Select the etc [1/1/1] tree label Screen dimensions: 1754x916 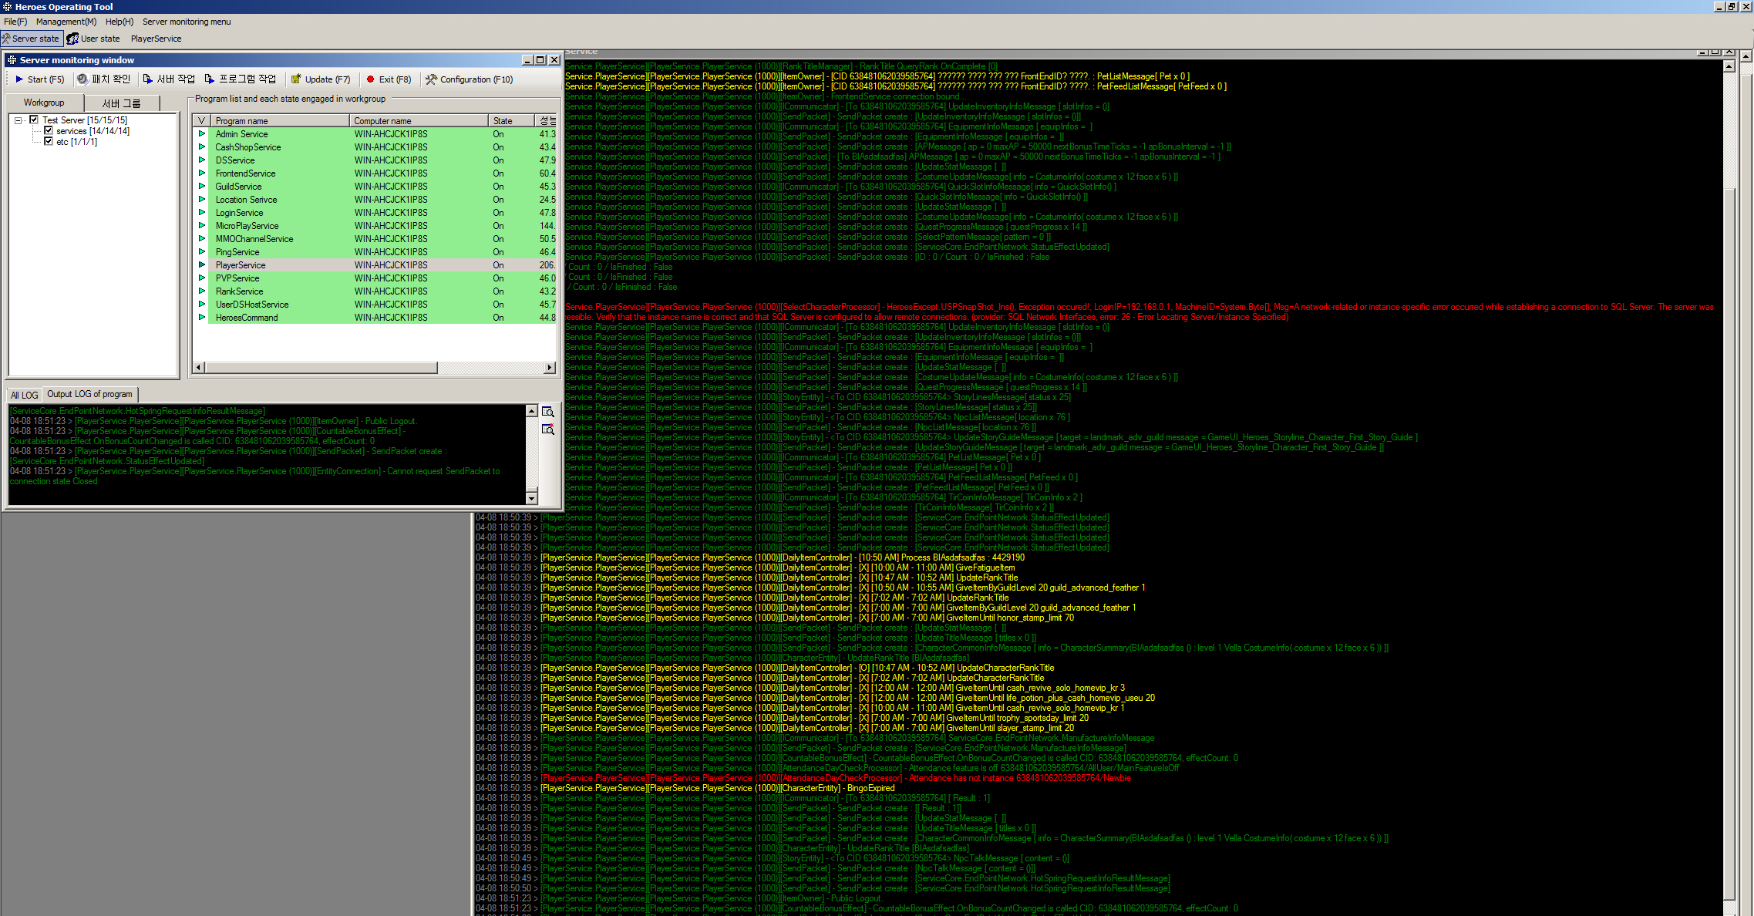(76, 142)
